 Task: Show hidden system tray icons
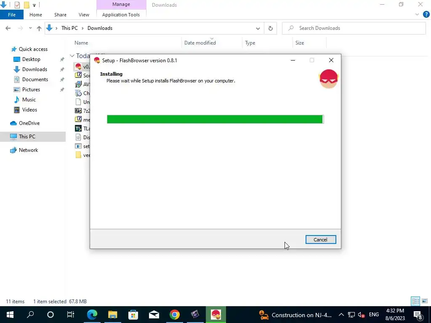341,315
